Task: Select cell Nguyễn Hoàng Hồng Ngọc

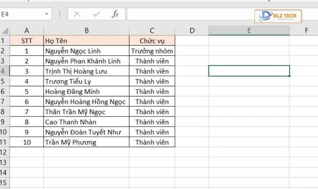Action: tap(86, 101)
